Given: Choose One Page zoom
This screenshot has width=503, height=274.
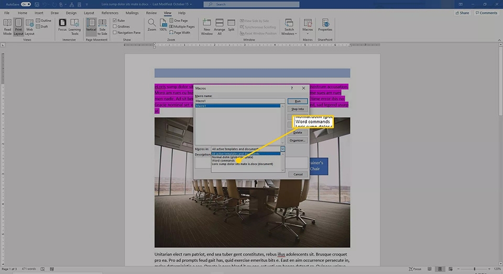Looking at the screenshot, I should [178, 20].
